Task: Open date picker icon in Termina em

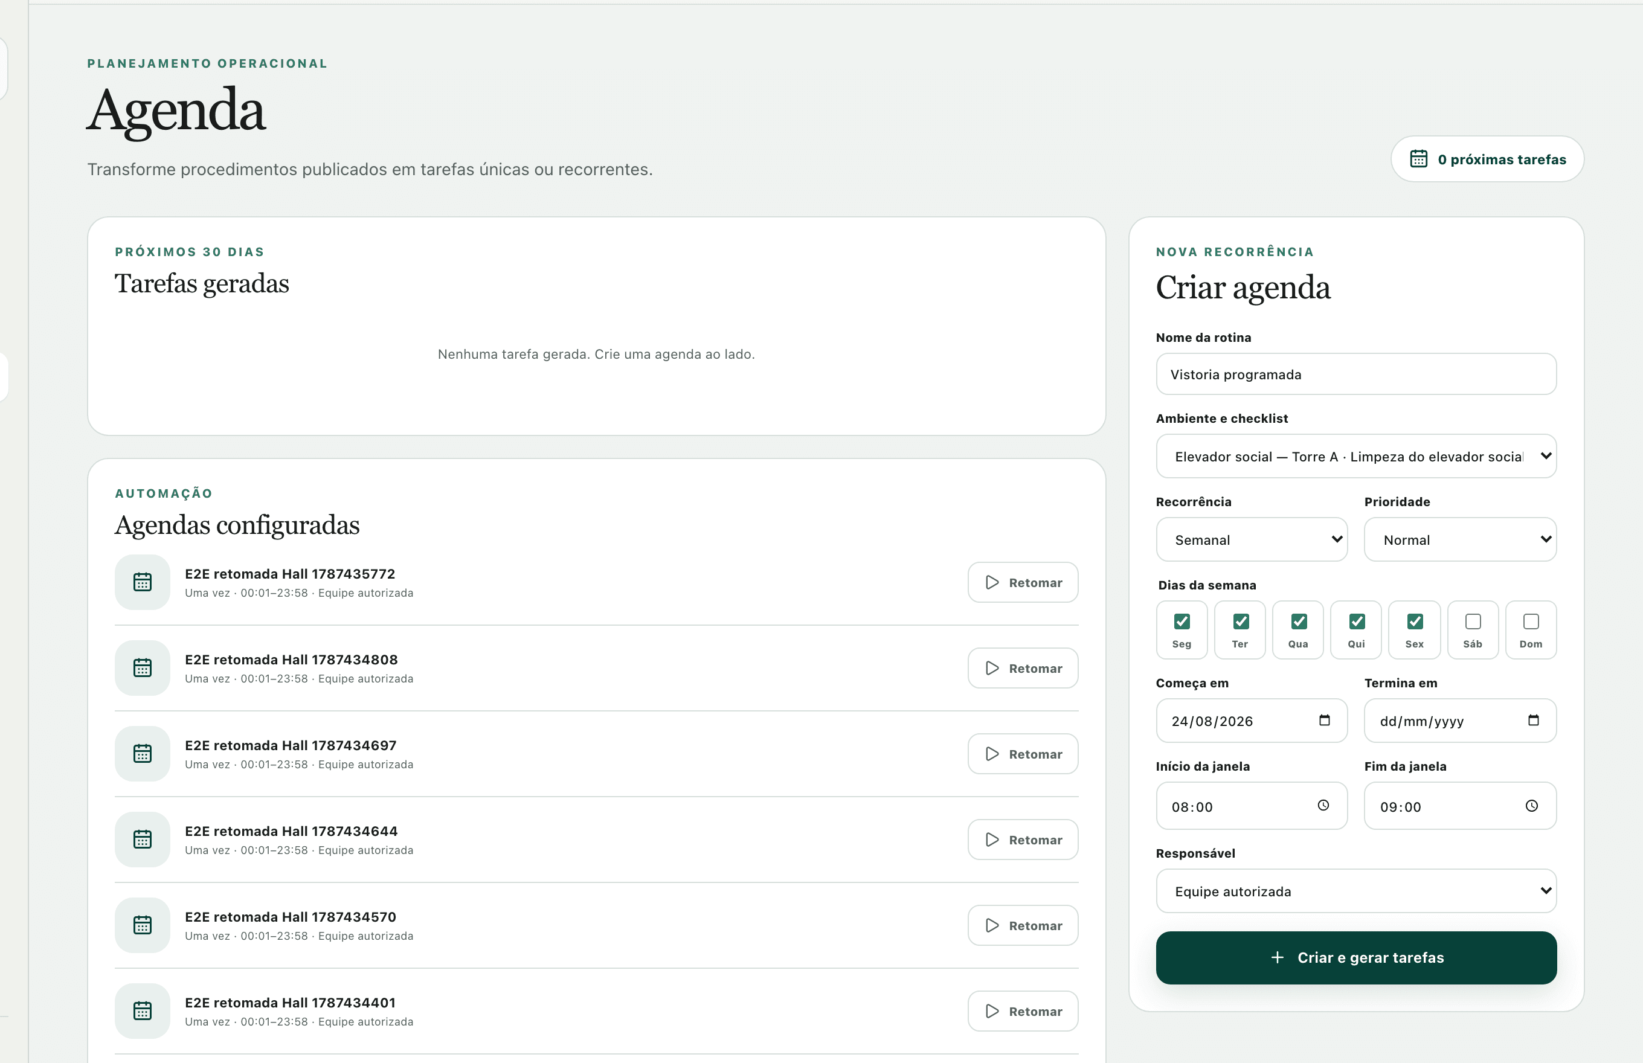Action: [1533, 720]
